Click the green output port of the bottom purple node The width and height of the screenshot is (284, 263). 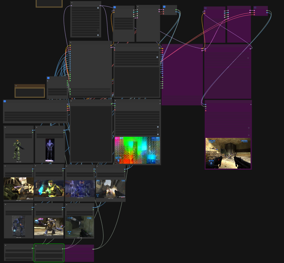pyautogui.click(x=93, y=249)
